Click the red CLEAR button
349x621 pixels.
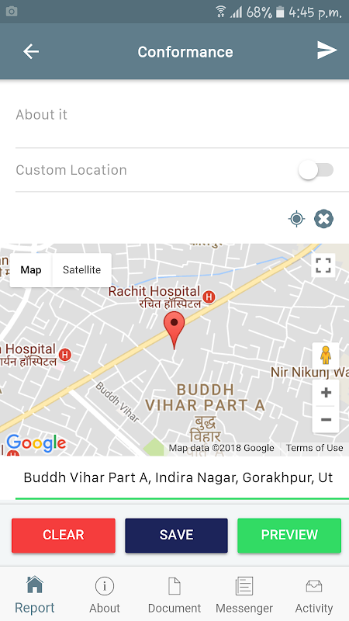64,535
